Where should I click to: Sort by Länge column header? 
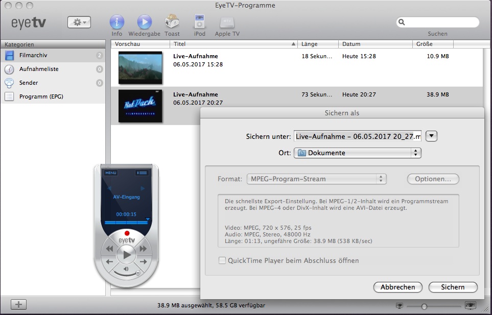point(318,44)
